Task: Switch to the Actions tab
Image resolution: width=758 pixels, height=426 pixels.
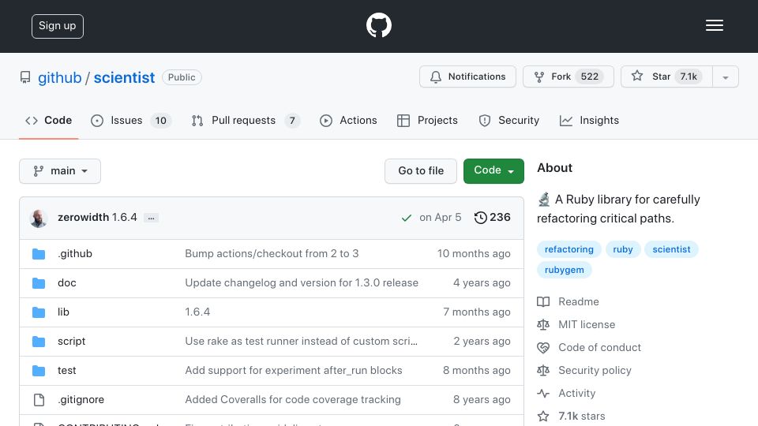Action: tap(348, 121)
